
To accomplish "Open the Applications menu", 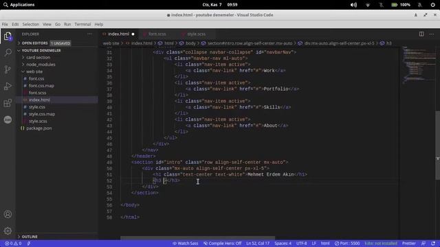I will [x=19, y=5].
